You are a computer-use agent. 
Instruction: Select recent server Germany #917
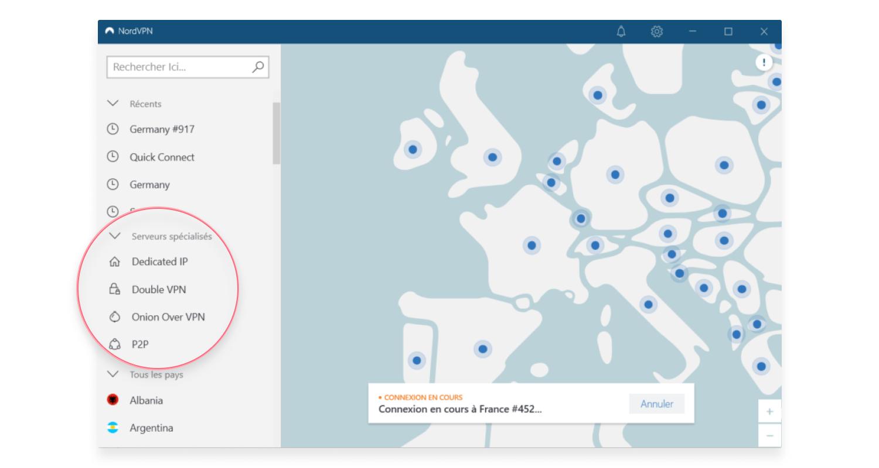click(x=162, y=129)
